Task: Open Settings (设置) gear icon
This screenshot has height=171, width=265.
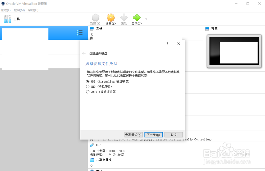Action: [x=111, y=18]
